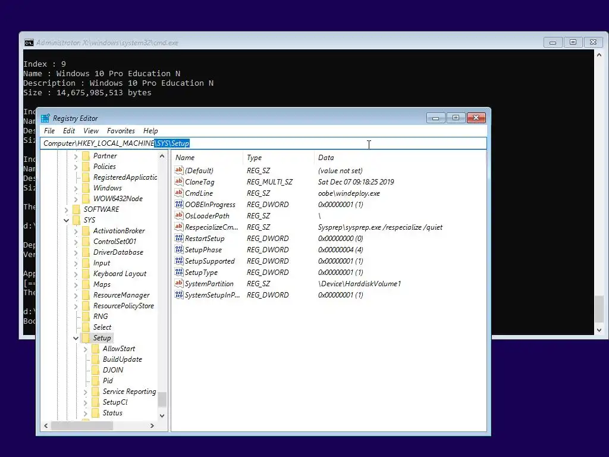Sort values by the Name column header

tap(207, 157)
